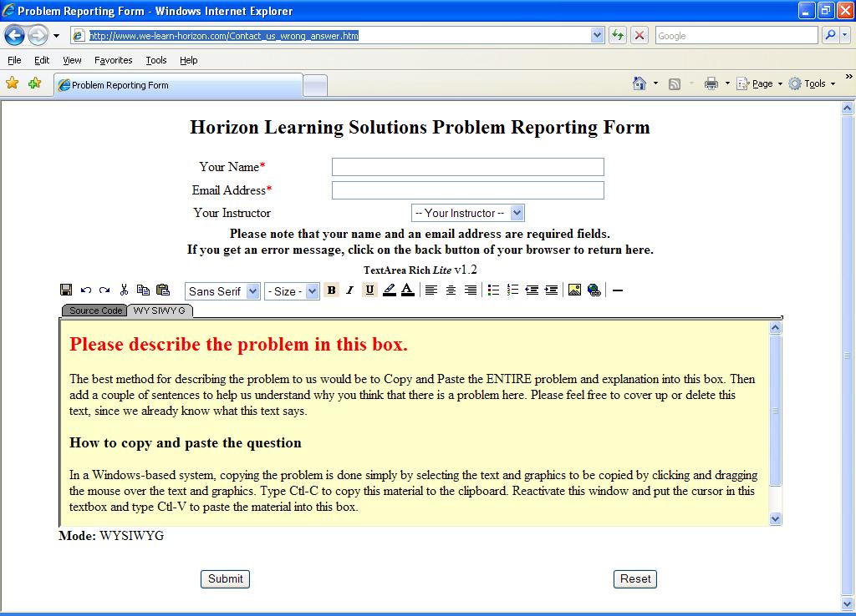Insert a hyperlink with globe icon
Screen dimensions: 856x616
(594, 290)
